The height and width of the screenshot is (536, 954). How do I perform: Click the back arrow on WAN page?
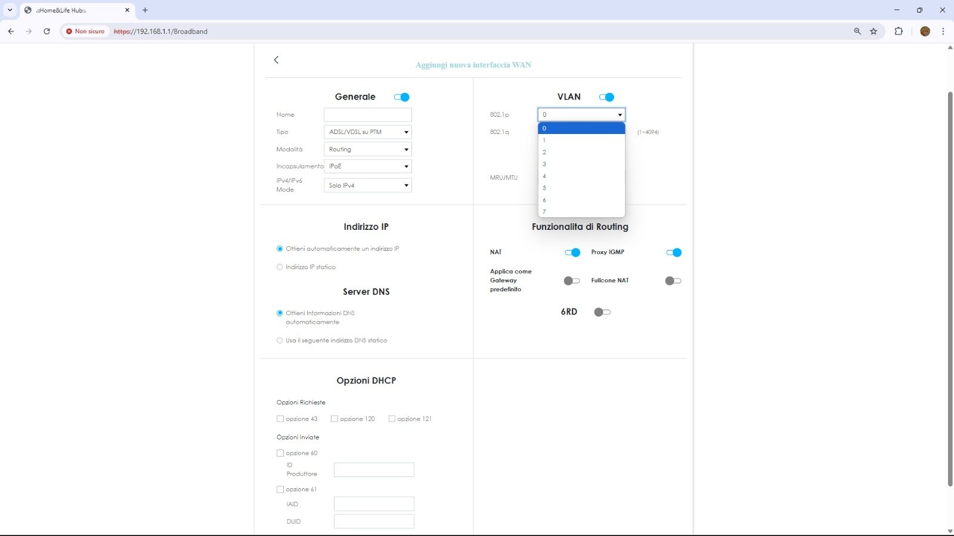pos(276,60)
